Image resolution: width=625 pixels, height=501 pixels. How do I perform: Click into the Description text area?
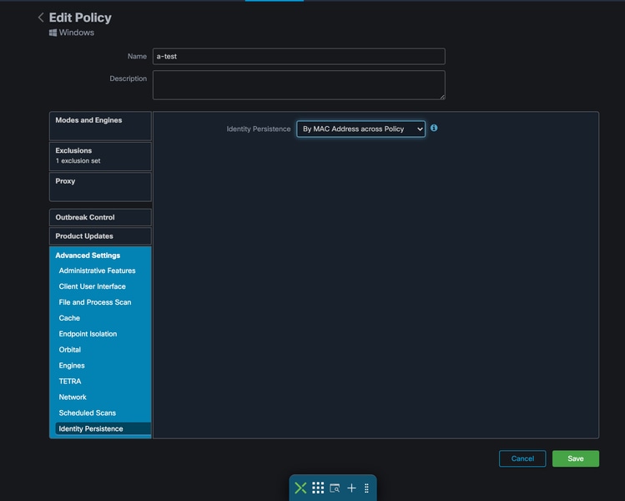coord(299,85)
